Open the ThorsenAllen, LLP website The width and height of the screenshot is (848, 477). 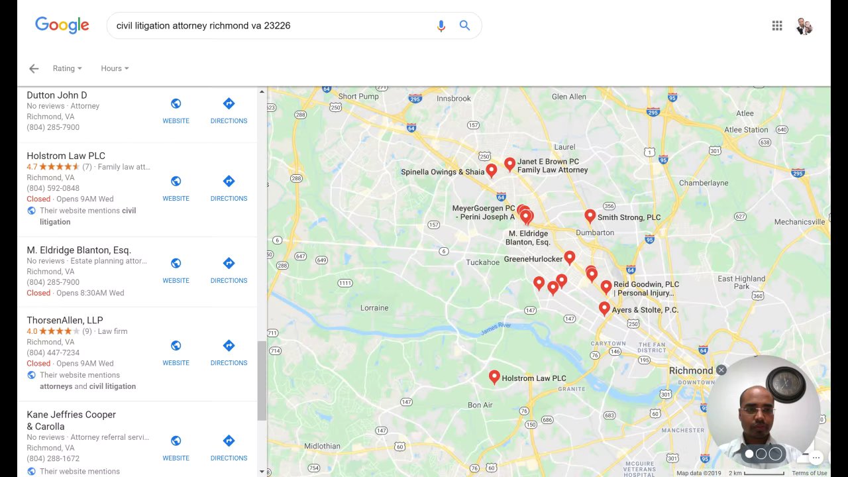(176, 352)
